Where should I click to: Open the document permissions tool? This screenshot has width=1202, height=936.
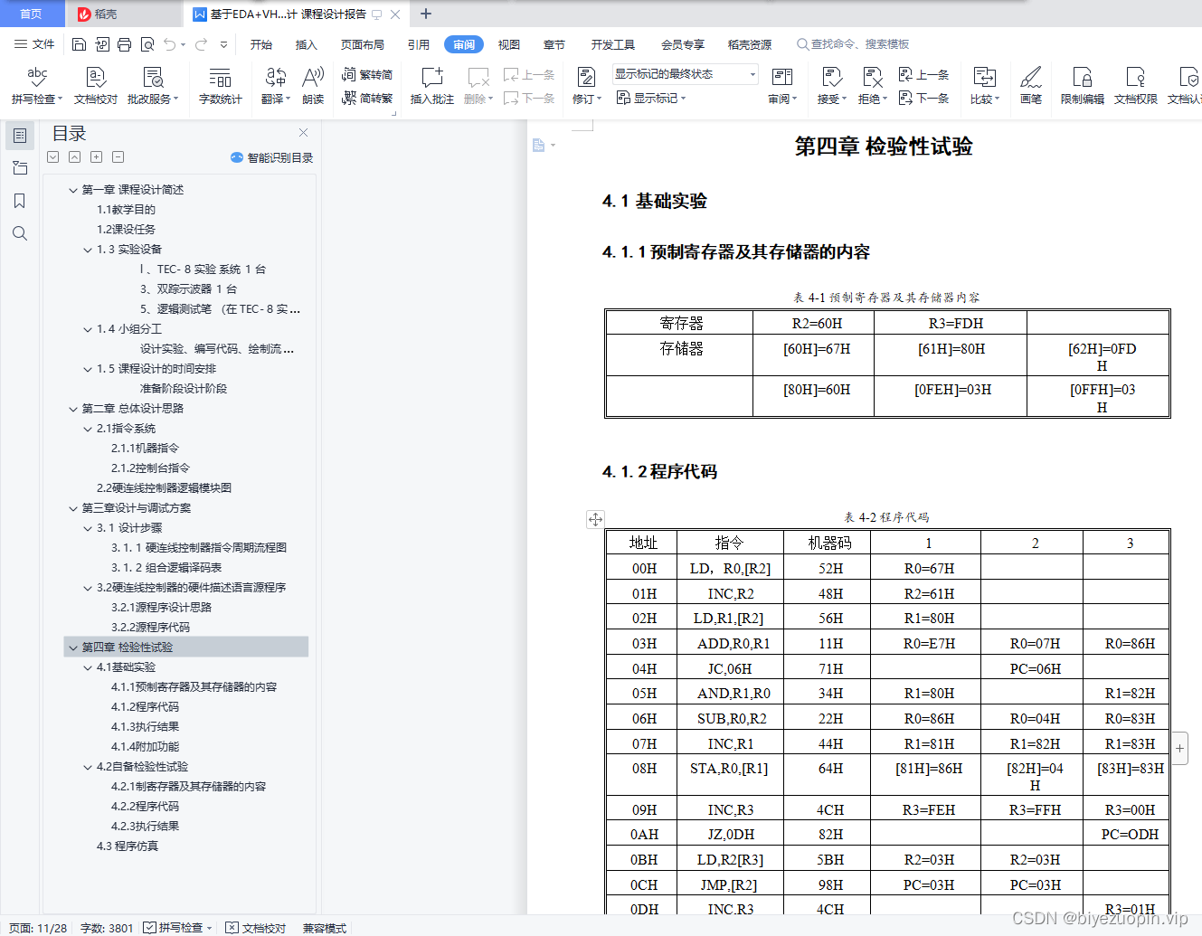1136,85
